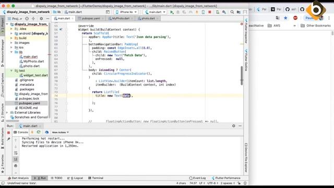Viewport: 334px width, 188px height.
Task: Open Other Bookmarks folder in browser
Action: pos(315,26)
